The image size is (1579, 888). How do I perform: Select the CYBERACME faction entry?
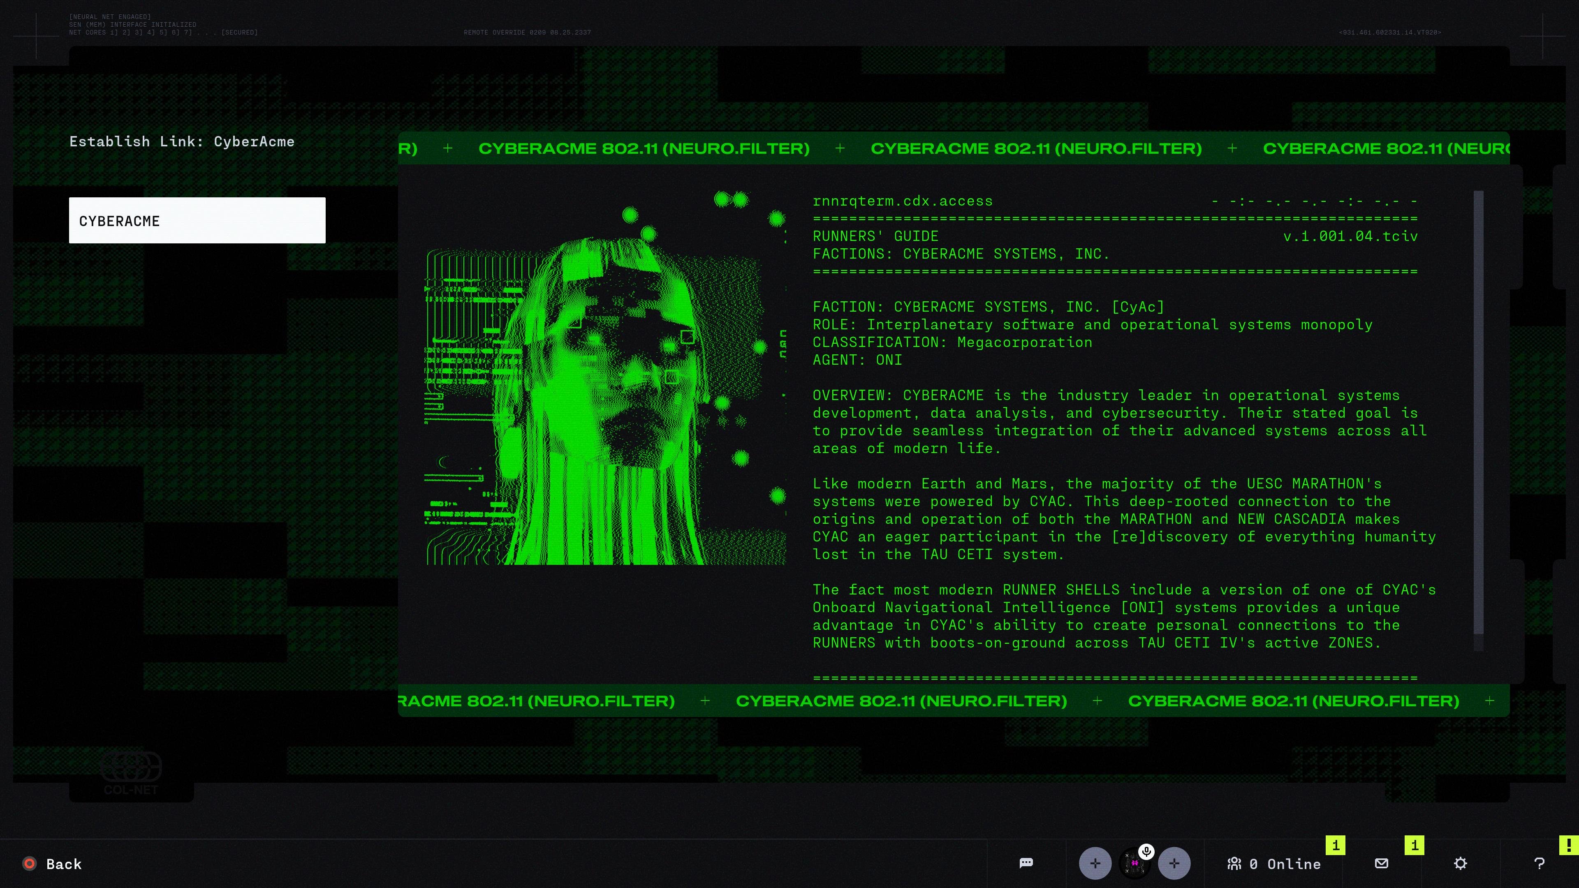pos(197,221)
